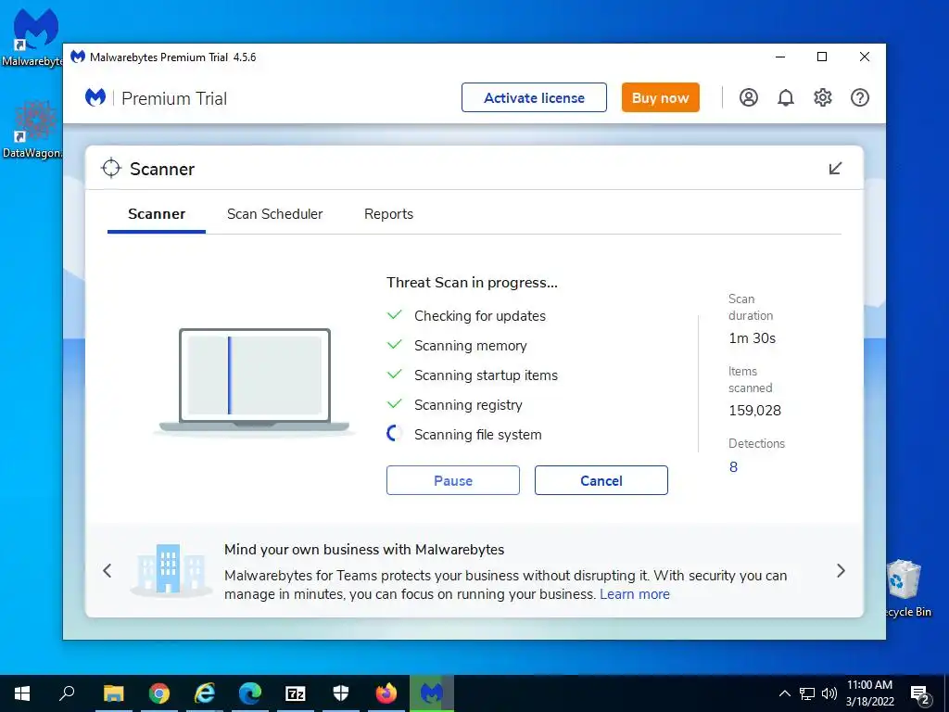
Task: Open the Windows Start menu
Action: pyautogui.click(x=22, y=693)
